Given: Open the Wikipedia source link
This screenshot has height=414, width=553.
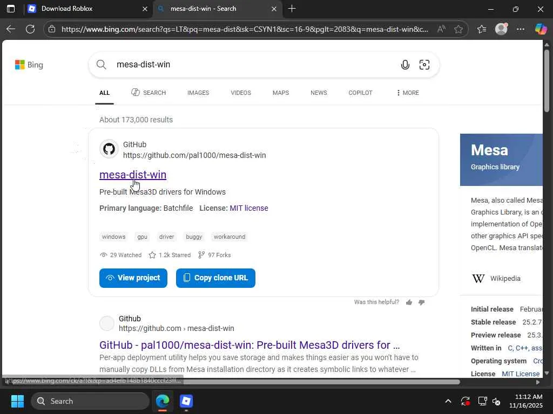Looking at the screenshot, I should tap(496, 279).
